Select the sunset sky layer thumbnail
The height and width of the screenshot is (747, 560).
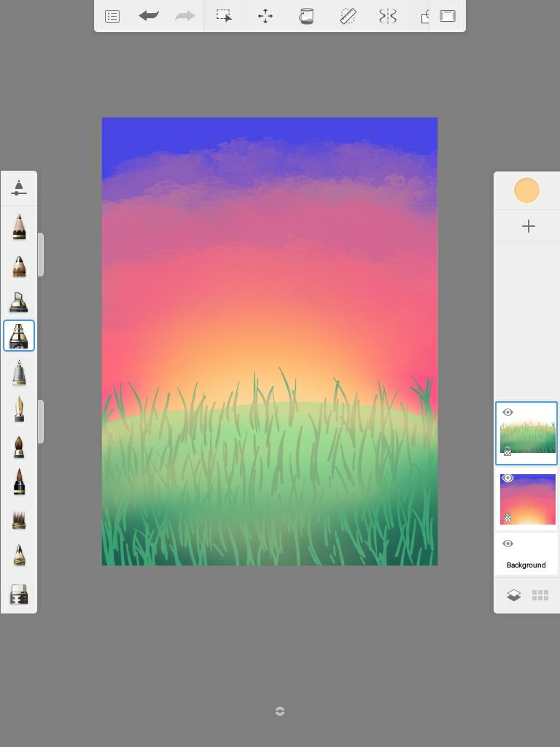[x=528, y=499]
